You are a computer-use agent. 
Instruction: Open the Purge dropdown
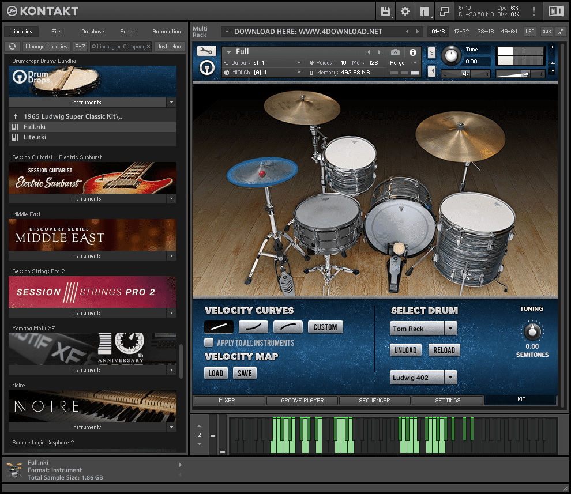(402, 62)
